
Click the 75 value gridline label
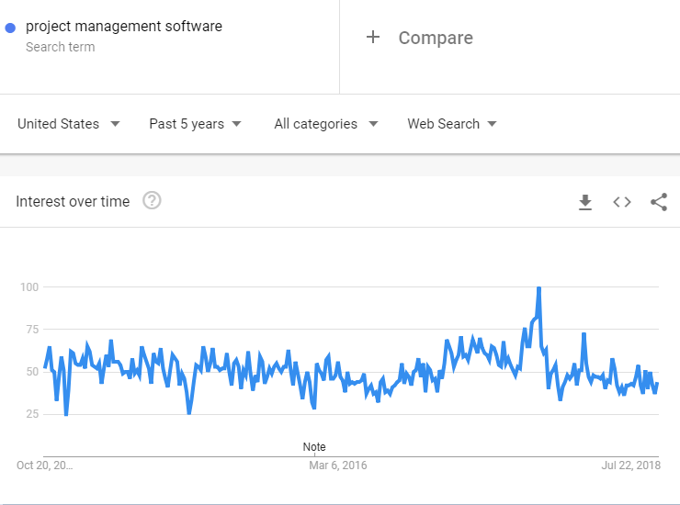[29, 330]
